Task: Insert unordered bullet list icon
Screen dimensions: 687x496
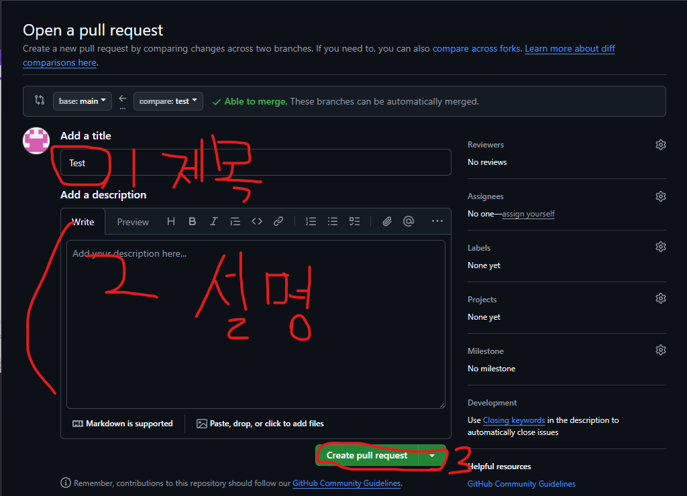Action: 333,221
